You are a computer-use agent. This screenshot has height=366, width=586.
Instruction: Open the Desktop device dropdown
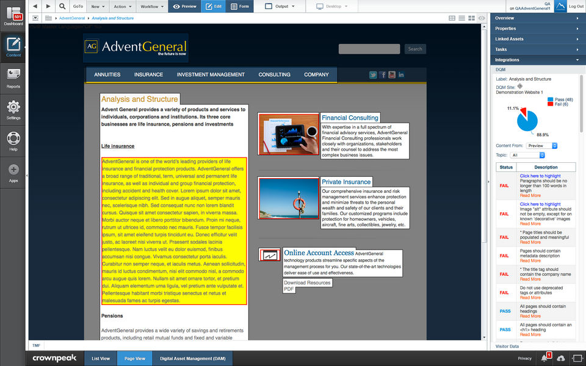click(332, 6)
